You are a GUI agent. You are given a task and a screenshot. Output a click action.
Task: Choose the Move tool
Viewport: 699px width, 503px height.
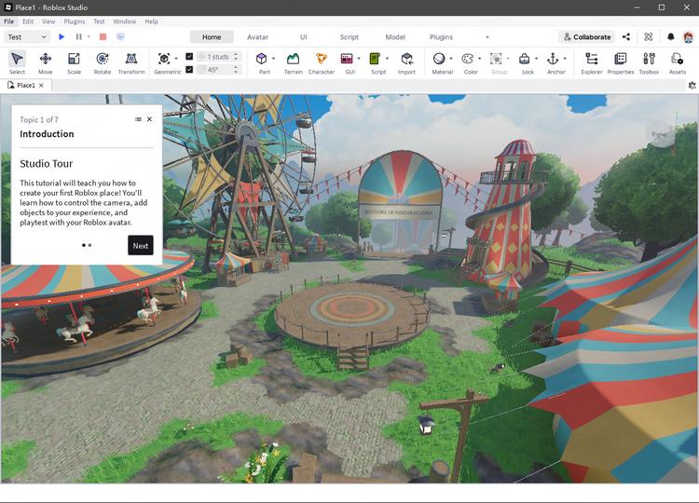click(x=45, y=62)
